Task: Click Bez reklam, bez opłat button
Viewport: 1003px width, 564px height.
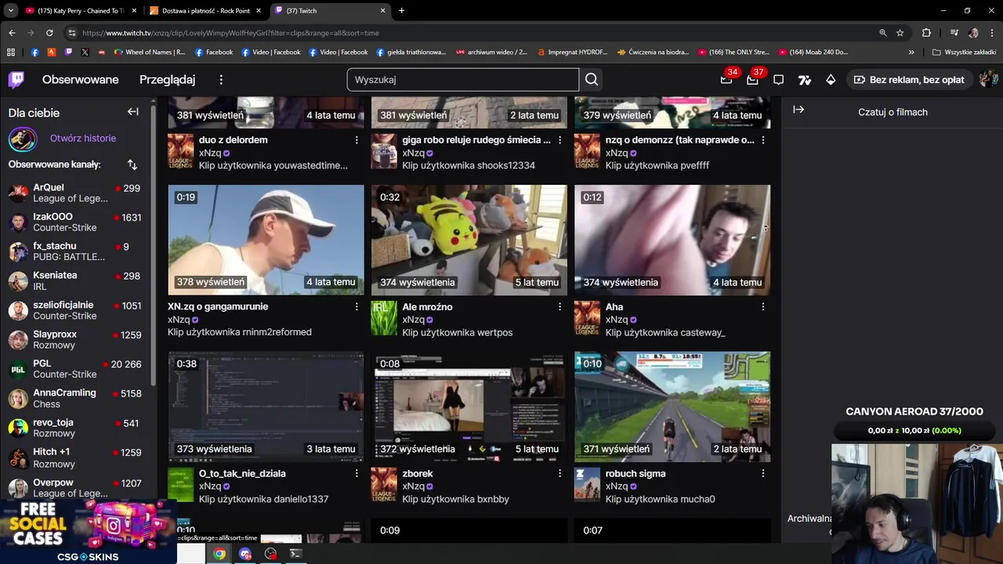Action: point(909,80)
